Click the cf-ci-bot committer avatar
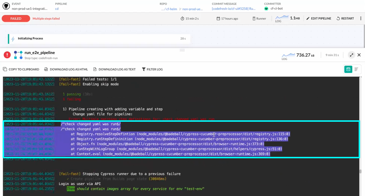 click(266, 9)
